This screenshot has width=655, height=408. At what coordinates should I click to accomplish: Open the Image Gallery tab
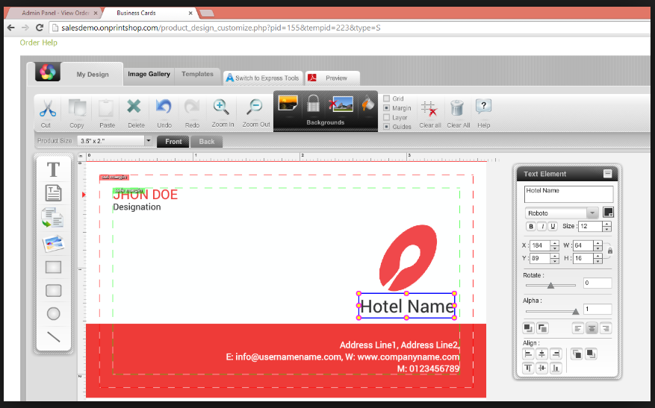coord(149,74)
